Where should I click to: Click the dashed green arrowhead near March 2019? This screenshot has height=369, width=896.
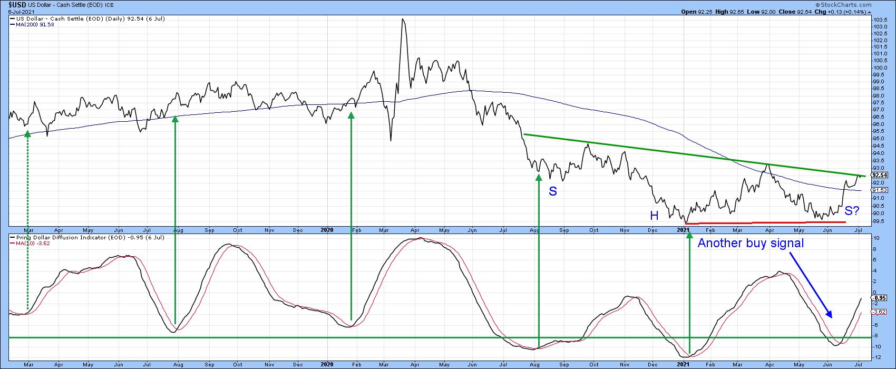pos(27,134)
